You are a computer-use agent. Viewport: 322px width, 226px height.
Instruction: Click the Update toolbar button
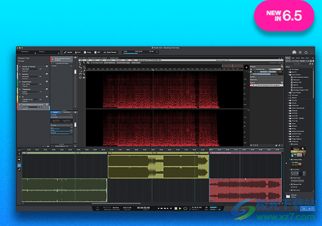coord(68,52)
